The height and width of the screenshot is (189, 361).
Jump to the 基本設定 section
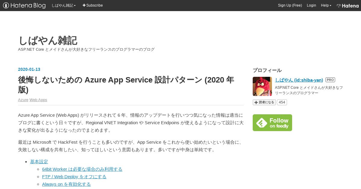point(39,161)
